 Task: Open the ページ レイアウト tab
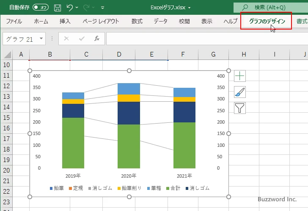(101, 21)
